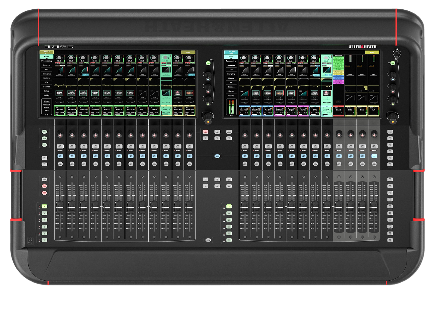Screen dimensions: 437x316
Task: Tap the Opto compressor icon on Bass Mic
Action: (178, 93)
